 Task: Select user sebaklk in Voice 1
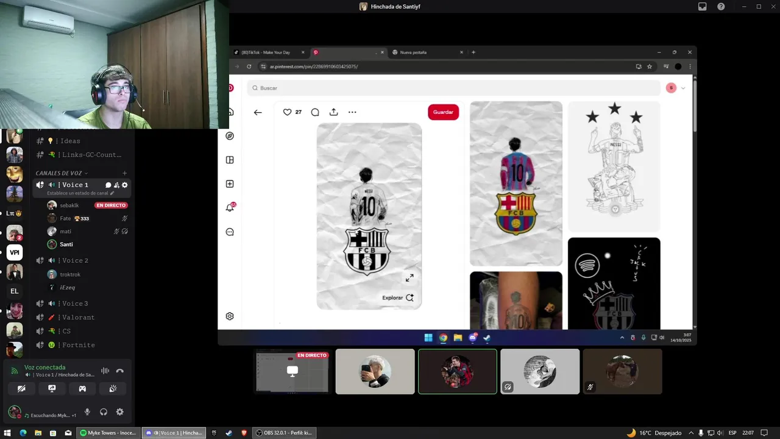87,205
